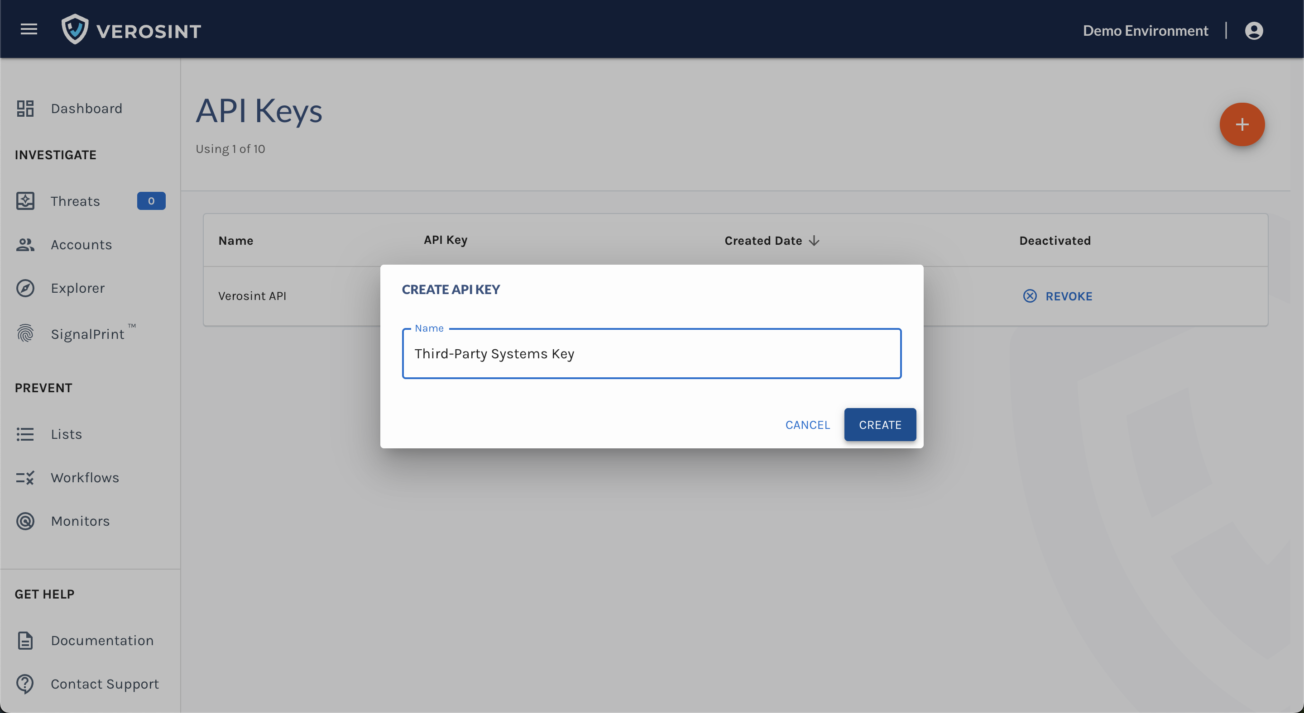
Task: Click the Documentation file icon
Action: click(25, 641)
